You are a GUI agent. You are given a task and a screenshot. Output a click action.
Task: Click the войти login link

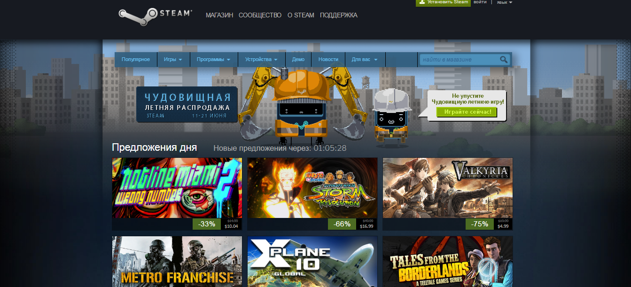tap(480, 2)
